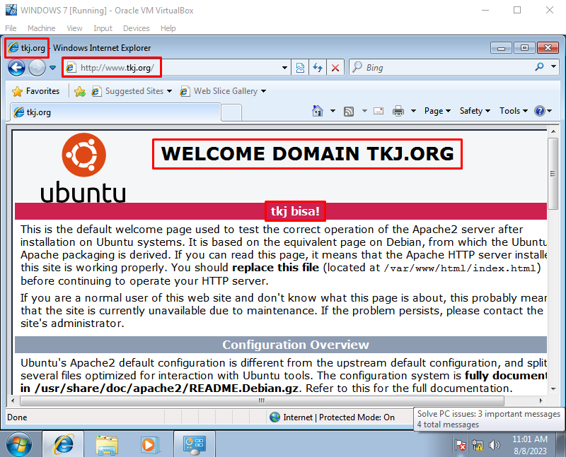Screen dimensions: 566x457
Task: Launch Windows Media Player taskbar icon
Action: click(x=150, y=445)
